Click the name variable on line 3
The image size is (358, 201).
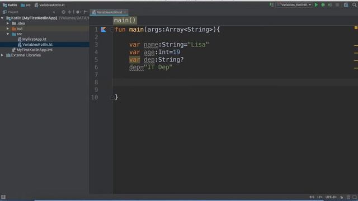click(x=151, y=45)
